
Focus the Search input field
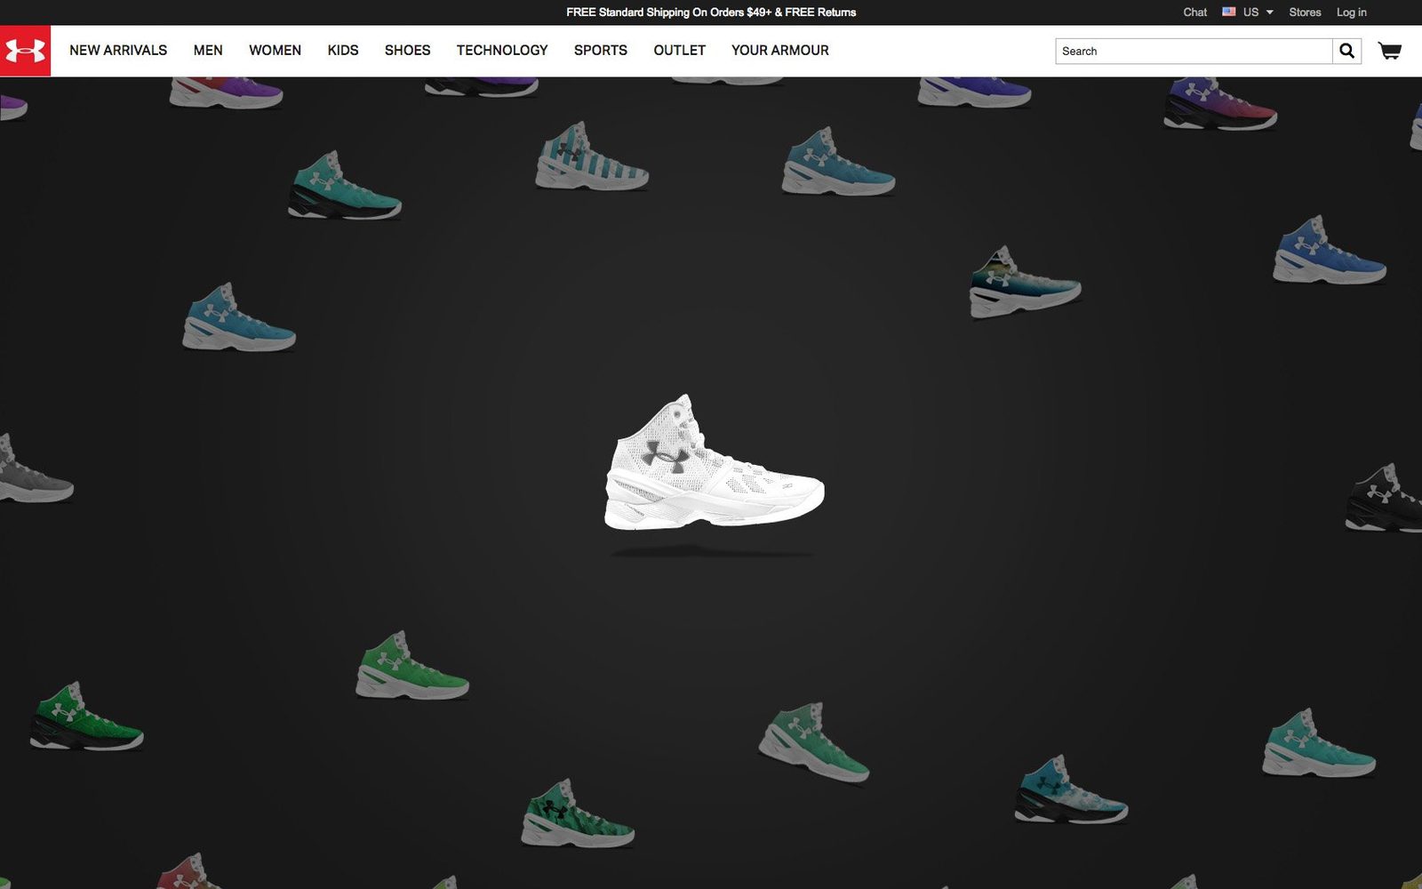click(1194, 51)
